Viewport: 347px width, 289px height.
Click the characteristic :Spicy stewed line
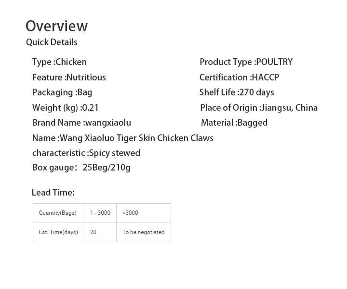click(x=86, y=153)
